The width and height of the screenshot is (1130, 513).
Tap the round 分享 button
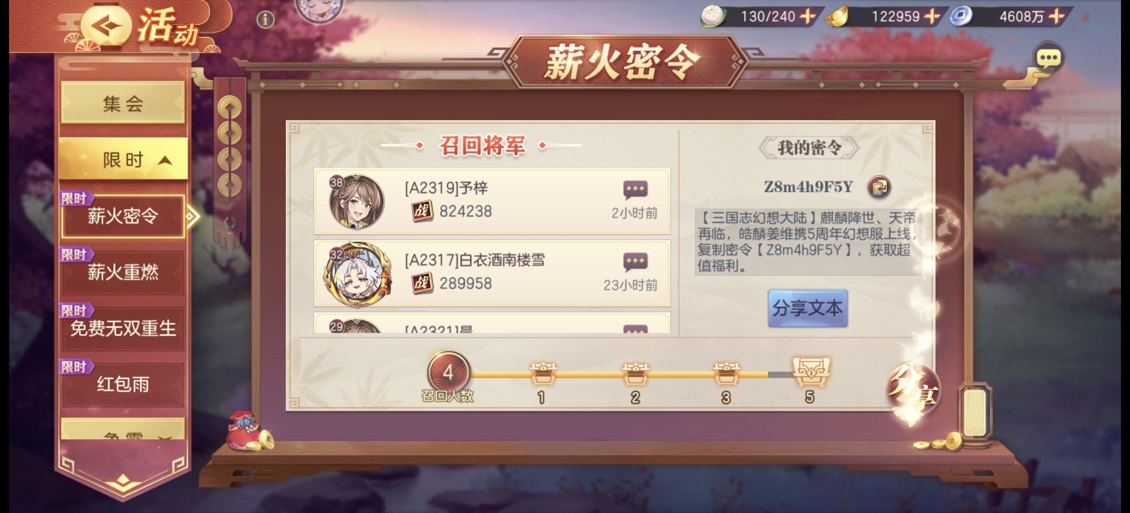[x=913, y=390]
